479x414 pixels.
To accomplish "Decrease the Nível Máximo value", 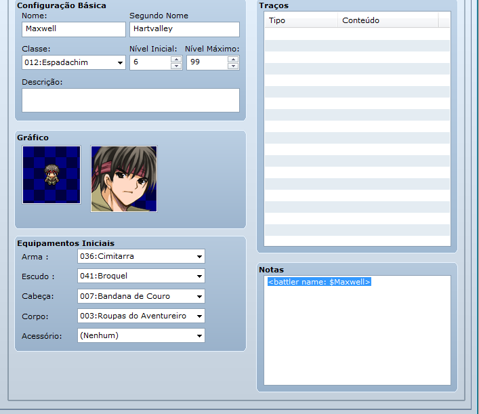I will pyautogui.click(x=233, y=66).
